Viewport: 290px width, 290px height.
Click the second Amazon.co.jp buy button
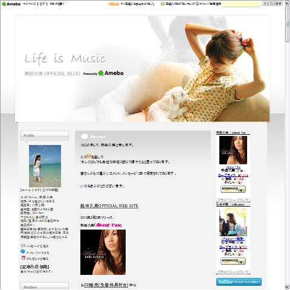[233, 261]
